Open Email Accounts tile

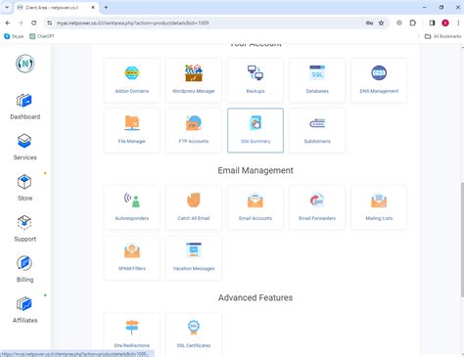click(255, 207)
